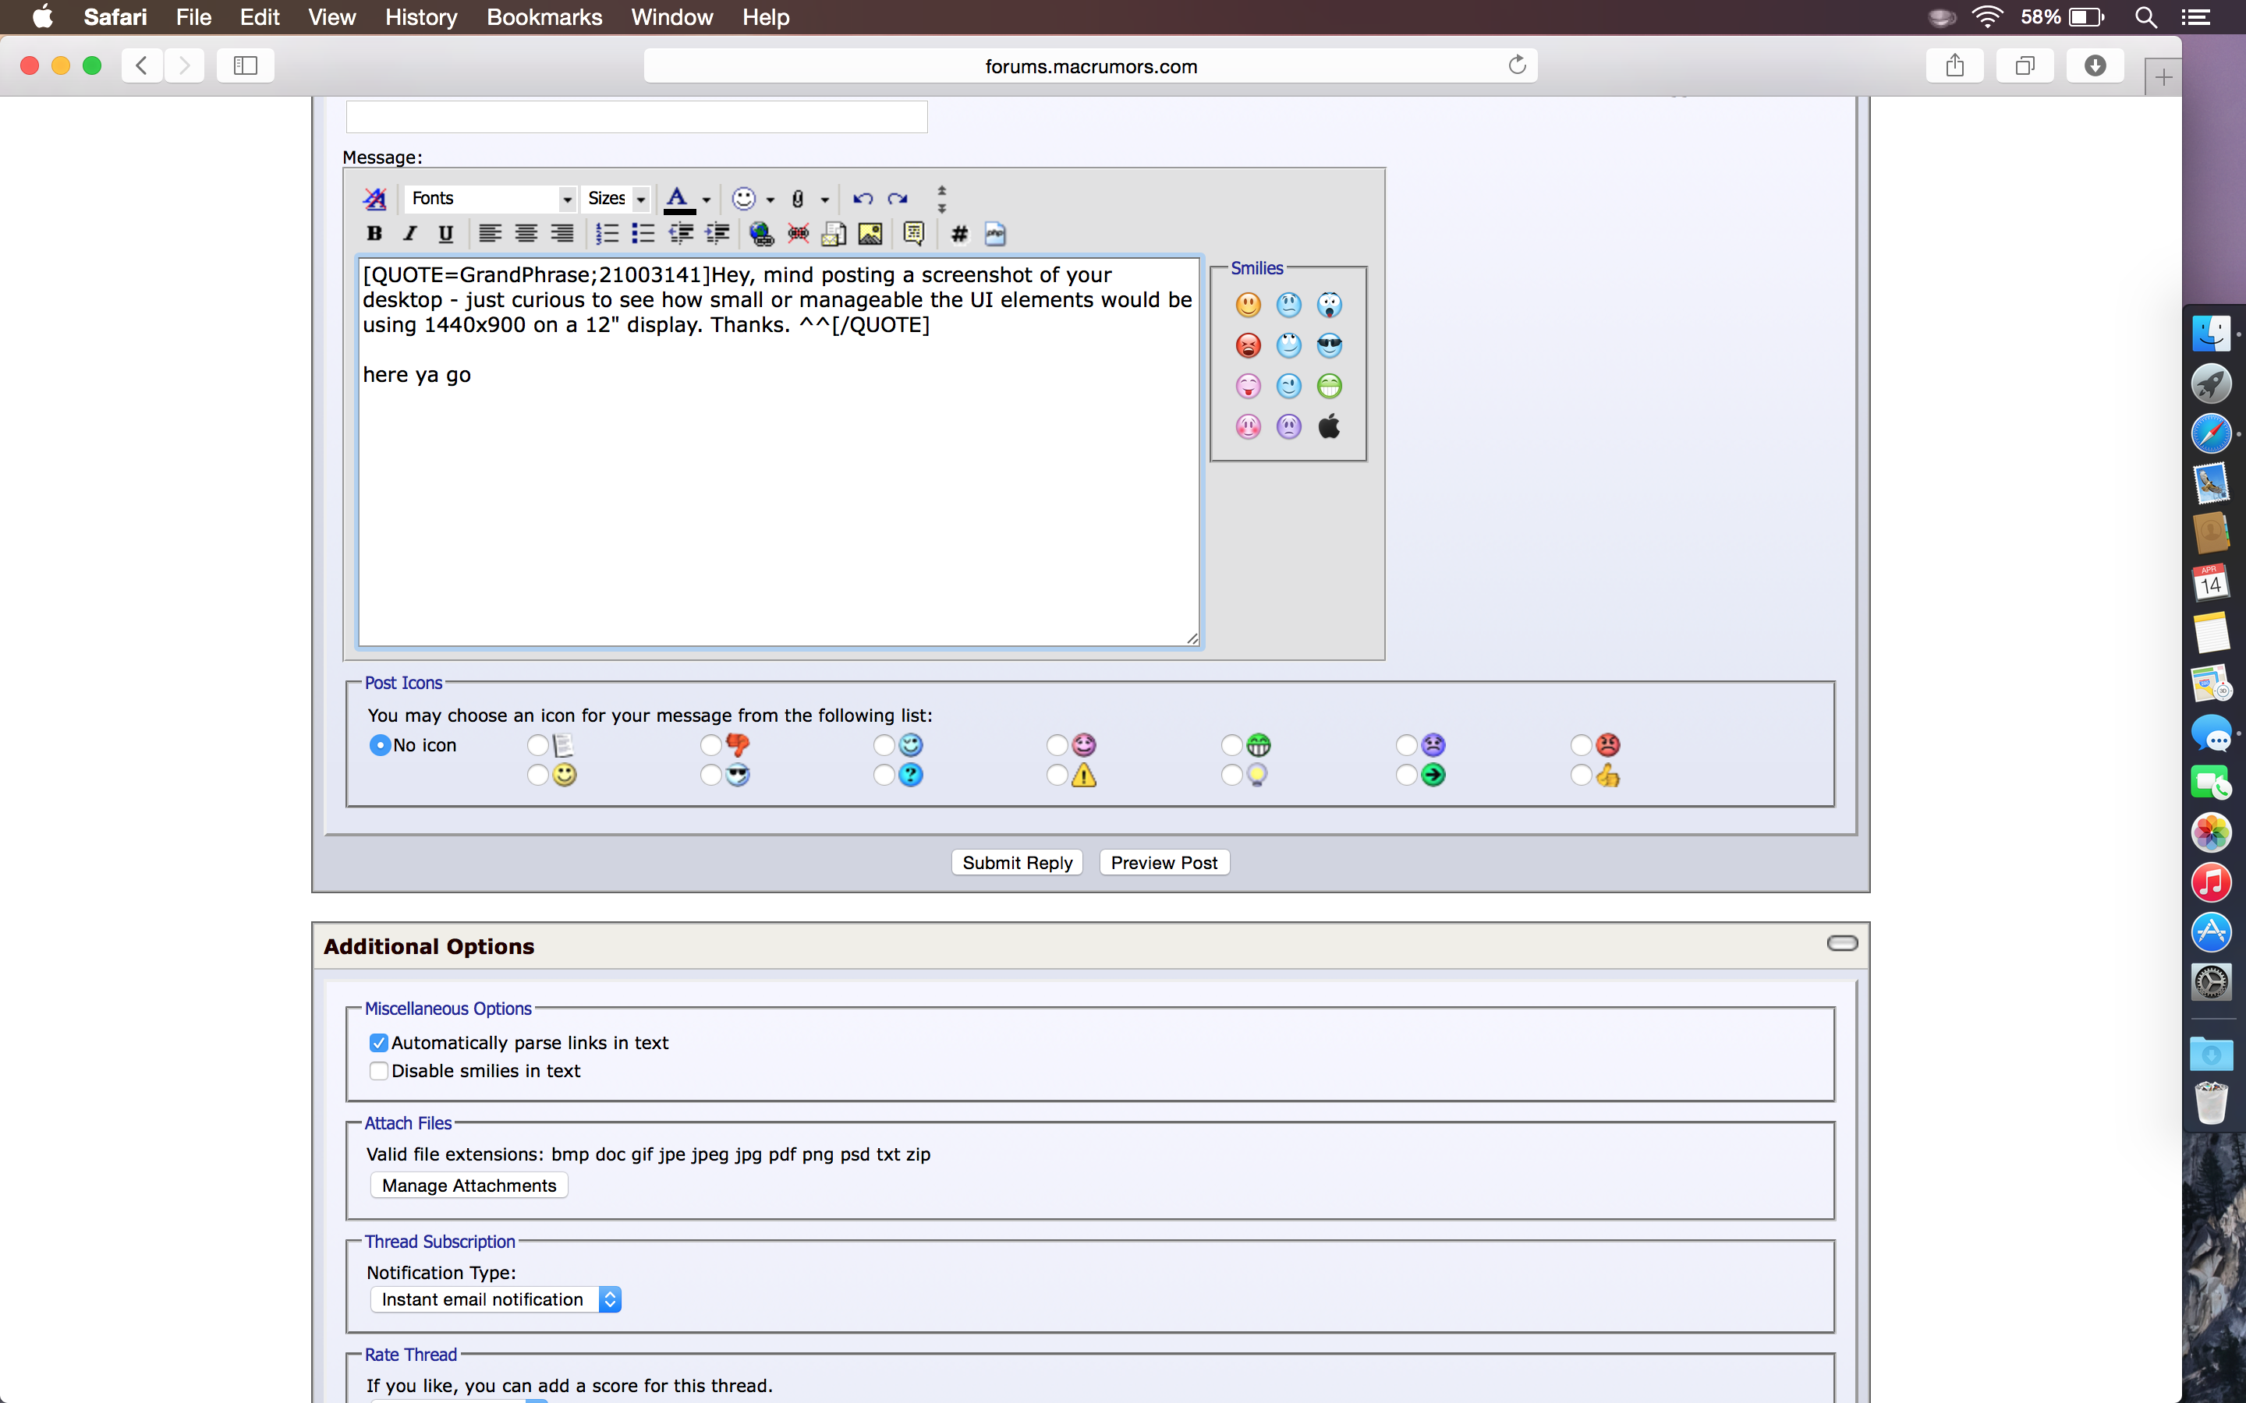Click the Remove Formatting icon
2246x1403 pixels.
[x=375, y=199]
